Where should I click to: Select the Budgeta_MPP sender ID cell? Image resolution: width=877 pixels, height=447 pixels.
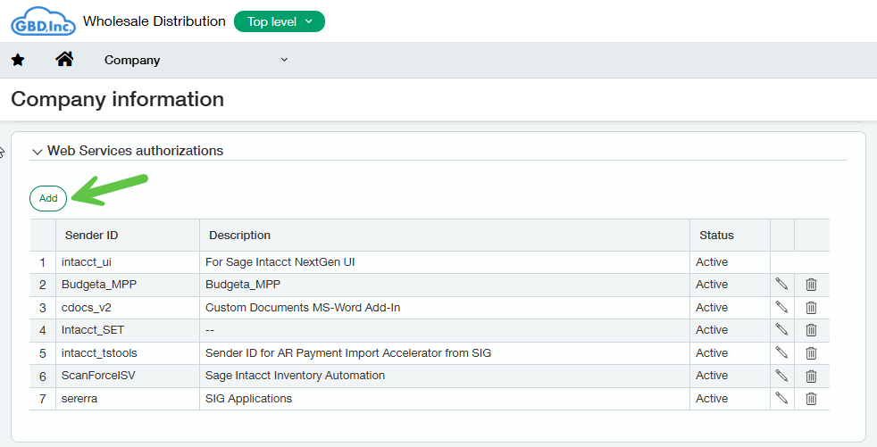point(128,285)
